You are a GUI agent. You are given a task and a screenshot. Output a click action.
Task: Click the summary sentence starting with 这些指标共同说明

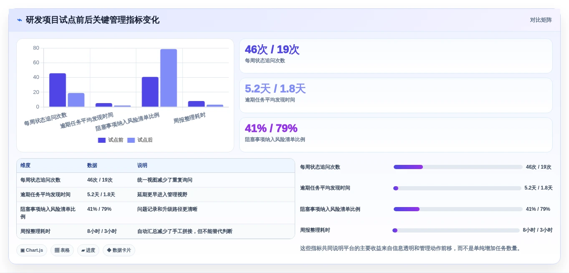(411, 248)
